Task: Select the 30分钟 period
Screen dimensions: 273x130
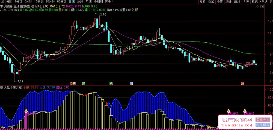Action: coord(50,2)
